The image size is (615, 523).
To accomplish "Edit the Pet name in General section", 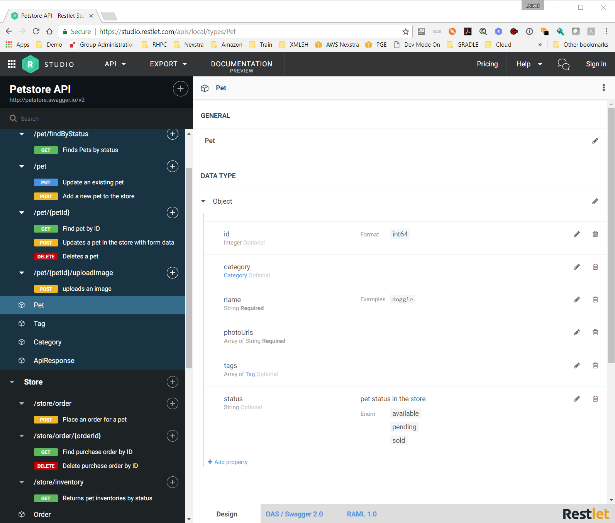I will pos(595,141).
